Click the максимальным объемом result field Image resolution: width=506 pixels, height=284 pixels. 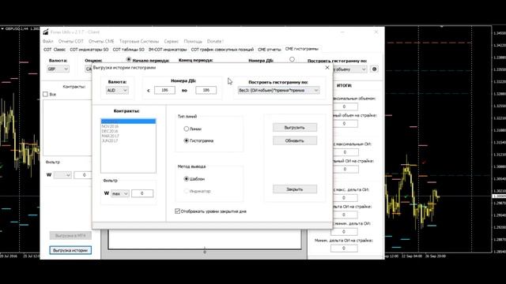click(x=344, y=106)
